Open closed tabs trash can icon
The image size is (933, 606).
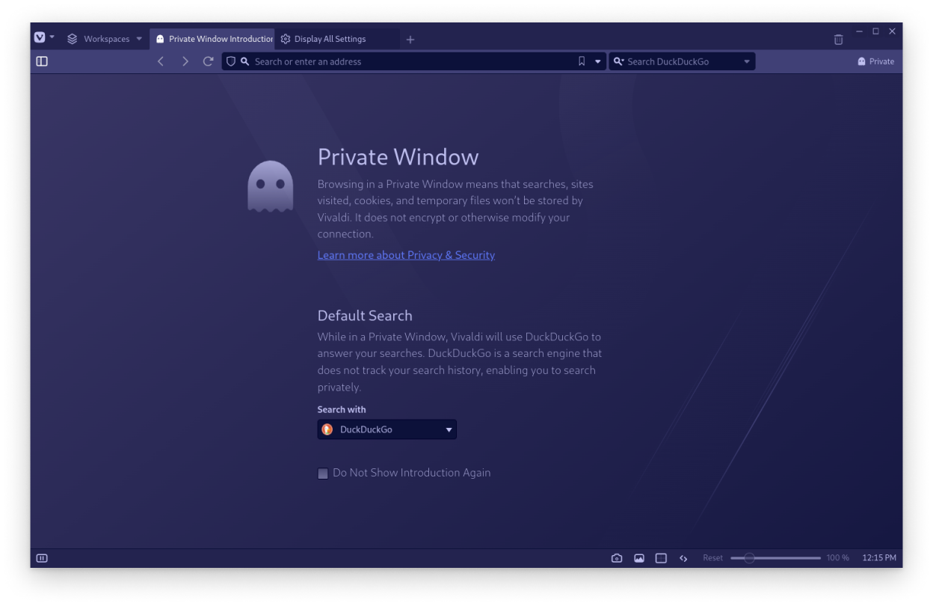(838, 39)
